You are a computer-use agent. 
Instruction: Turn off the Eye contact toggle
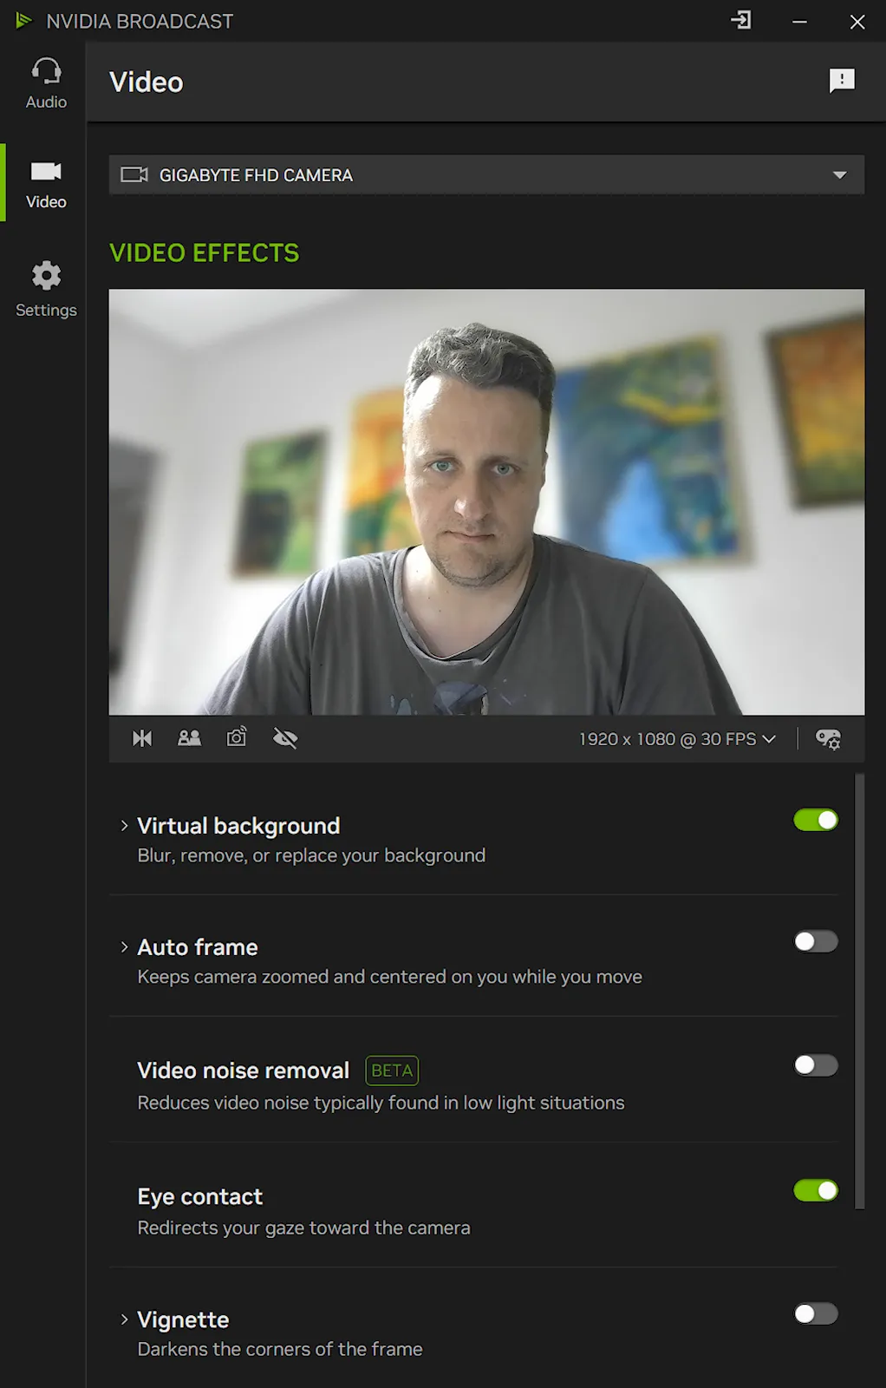pyautogui.click(x=816, y=1190)
